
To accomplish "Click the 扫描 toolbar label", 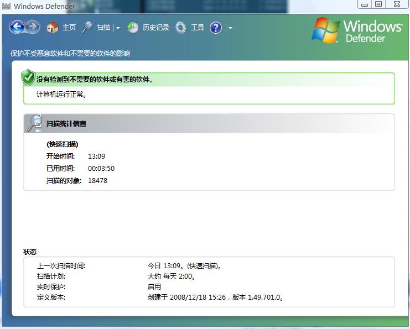I will click(x=103, y=28).
